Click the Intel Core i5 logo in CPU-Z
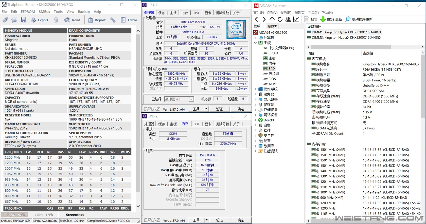426x224 pixels. coord(236,29)
